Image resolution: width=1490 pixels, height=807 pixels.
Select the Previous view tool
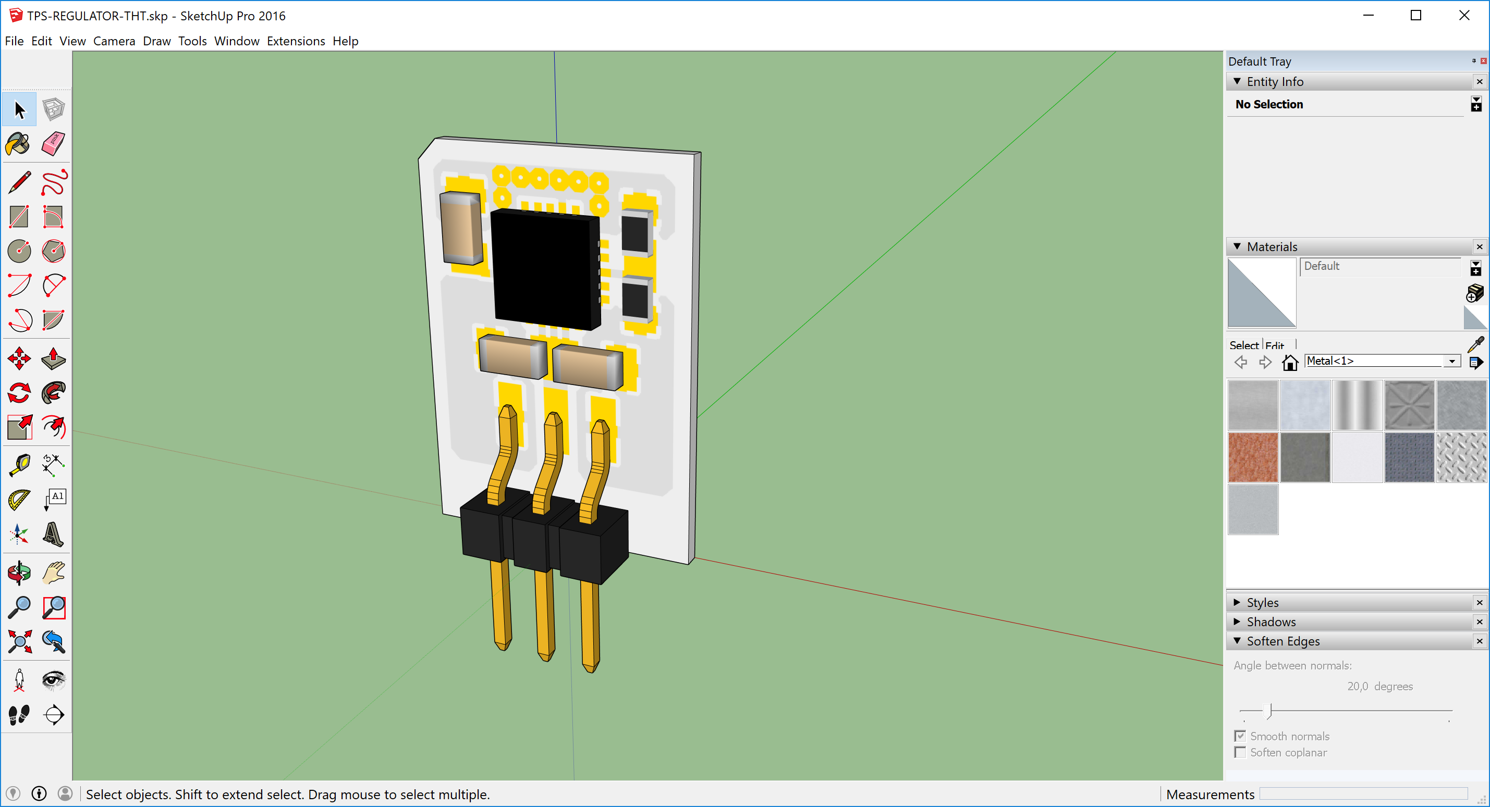(x=53, y=641)
